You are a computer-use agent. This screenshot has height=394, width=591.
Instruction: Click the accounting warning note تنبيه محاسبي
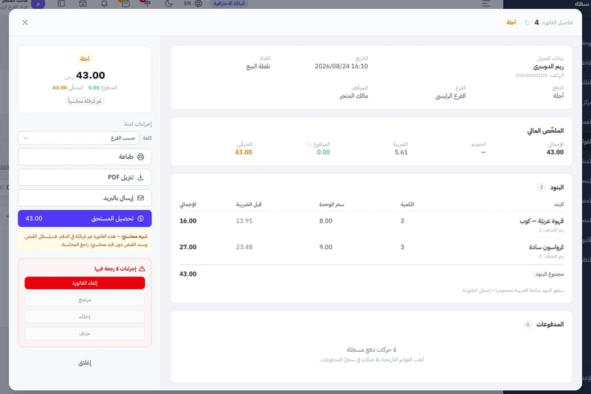pos(85,240)
